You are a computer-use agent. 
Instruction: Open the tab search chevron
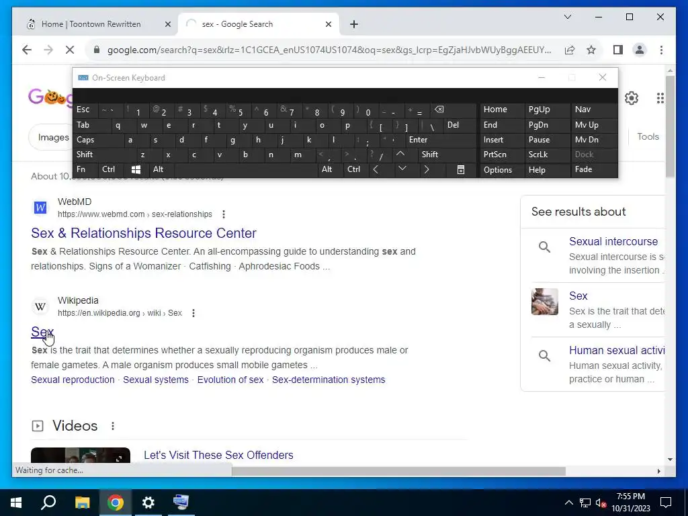pyautogui.click(x=567, y=17)
